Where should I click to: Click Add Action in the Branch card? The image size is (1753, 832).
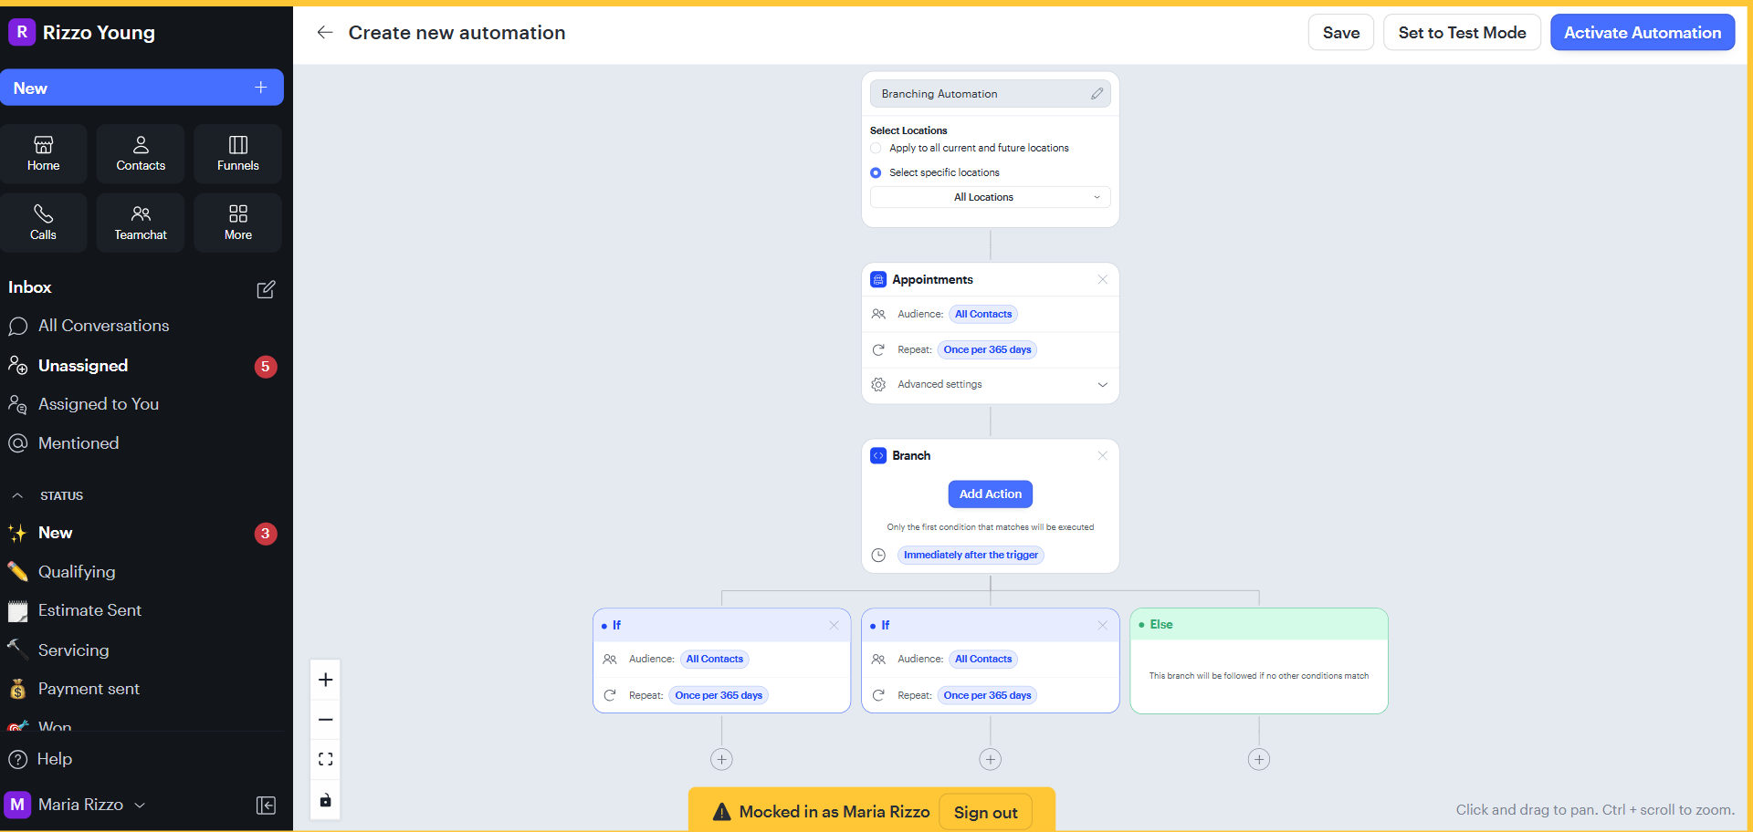pyautogui.click(x=991, y=494)
